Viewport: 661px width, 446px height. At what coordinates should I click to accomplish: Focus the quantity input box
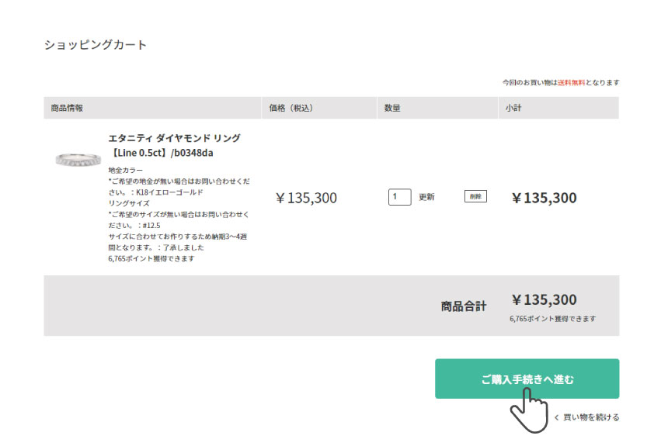click(x=399, y=197)
